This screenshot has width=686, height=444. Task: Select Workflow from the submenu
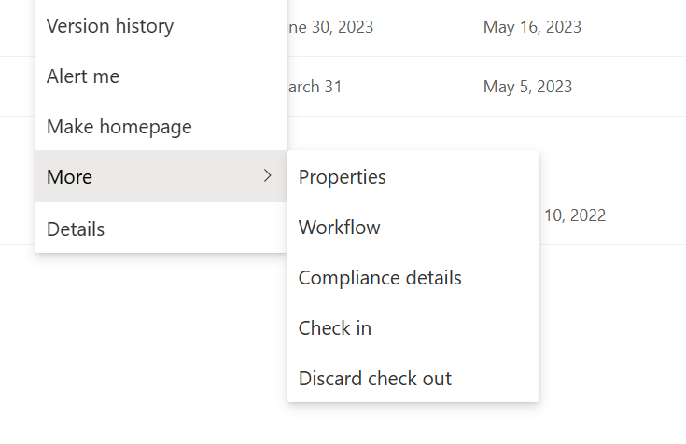pos(340,228)
